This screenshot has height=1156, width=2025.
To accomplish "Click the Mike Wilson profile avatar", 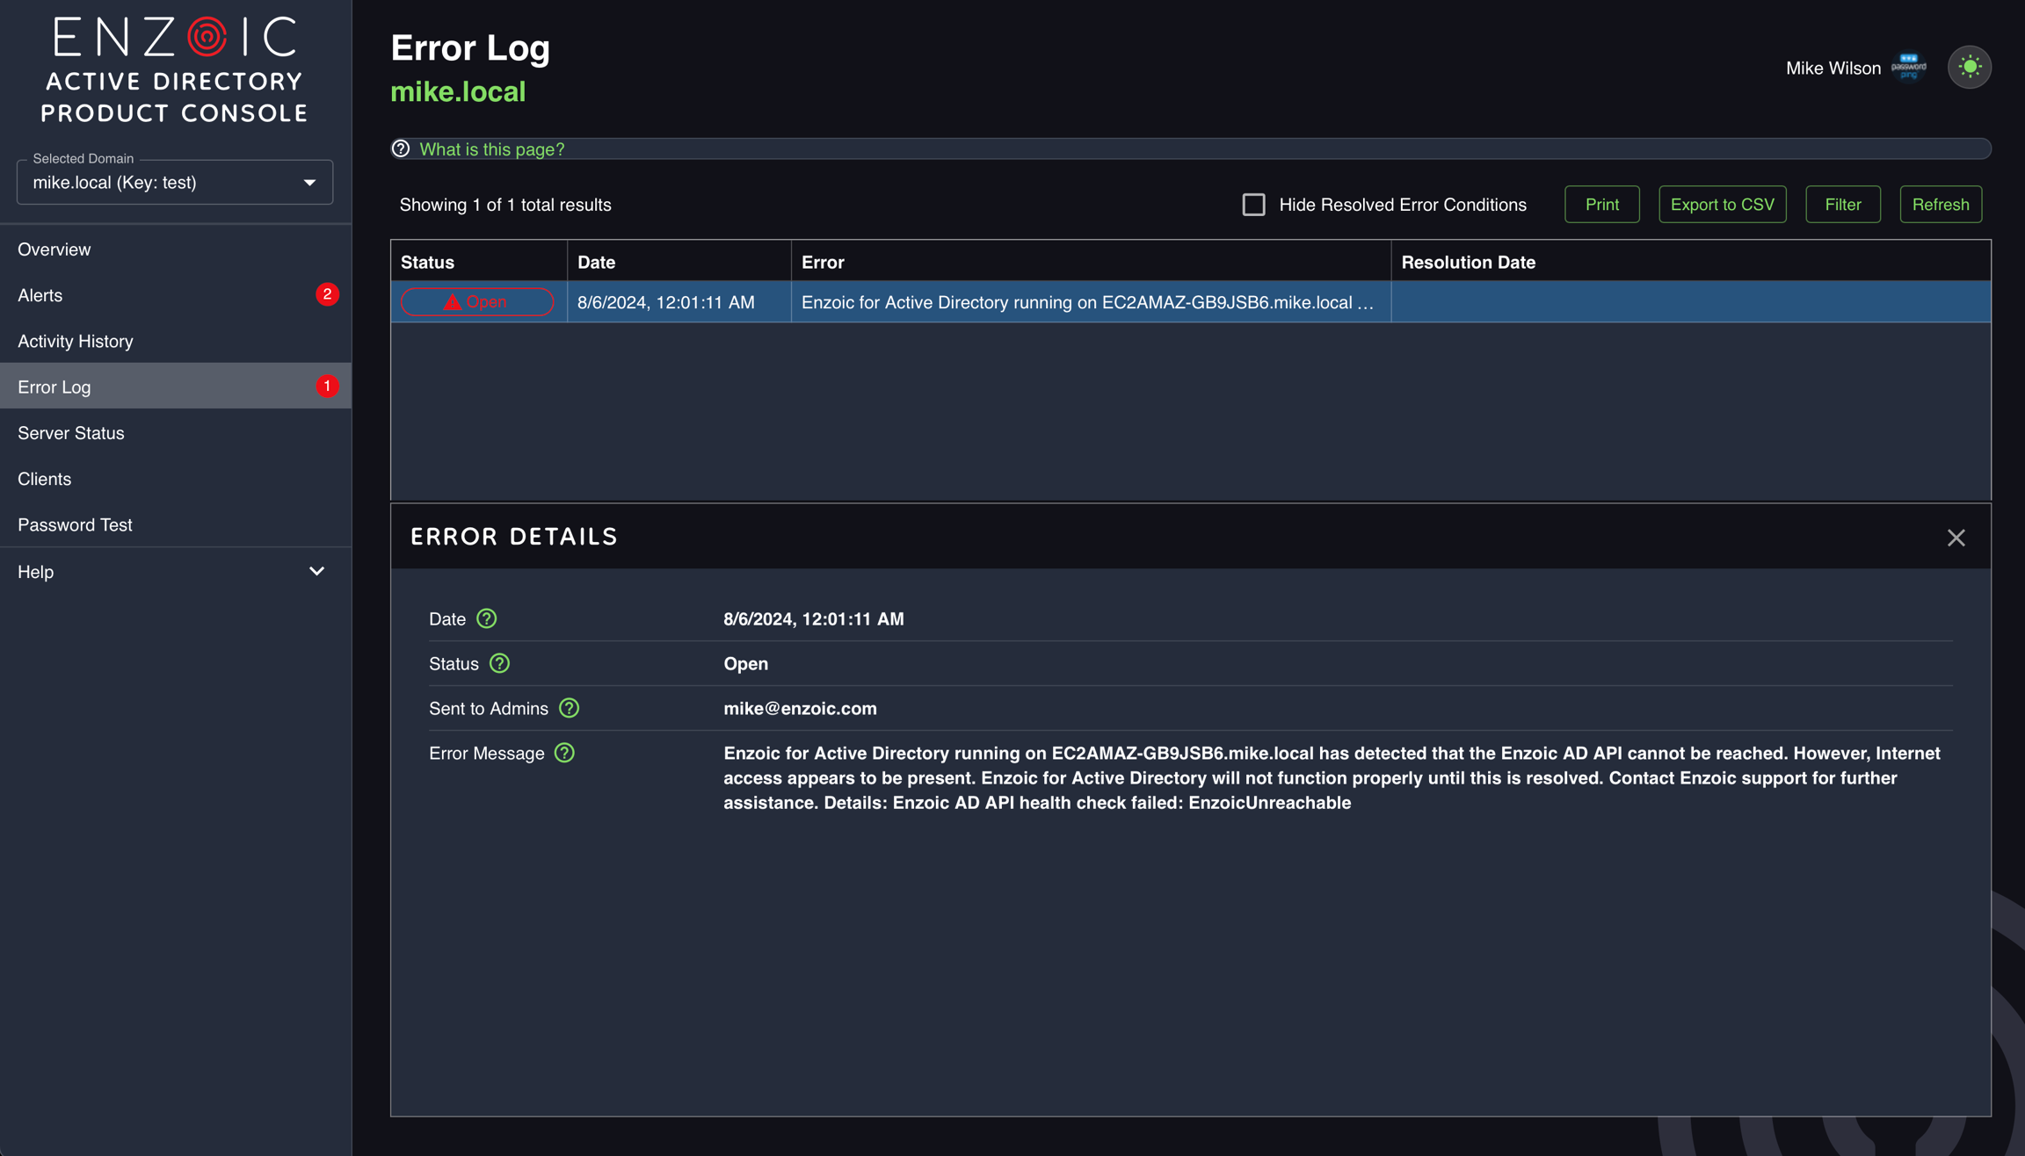I will (x=1908, y=68).
